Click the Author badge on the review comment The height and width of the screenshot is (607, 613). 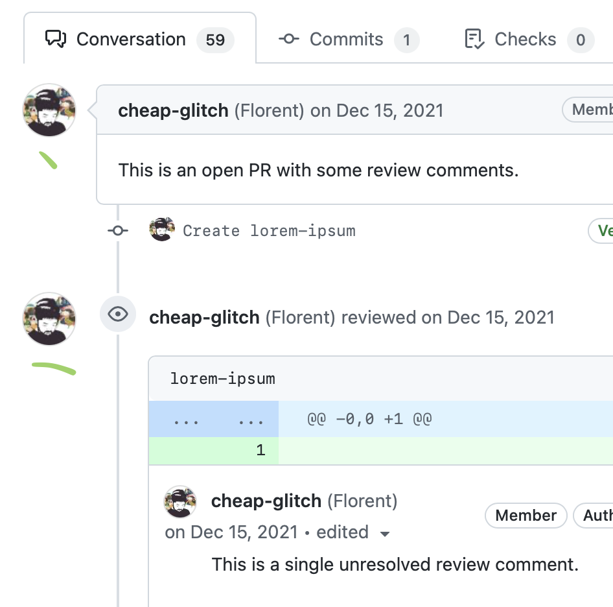coord(596,516)
